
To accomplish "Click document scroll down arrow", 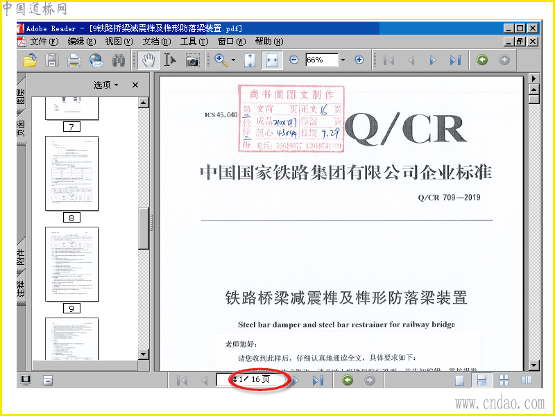I will click(x=533, y=365).
